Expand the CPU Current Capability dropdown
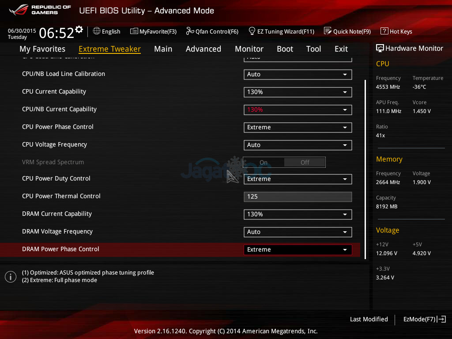 298,92
